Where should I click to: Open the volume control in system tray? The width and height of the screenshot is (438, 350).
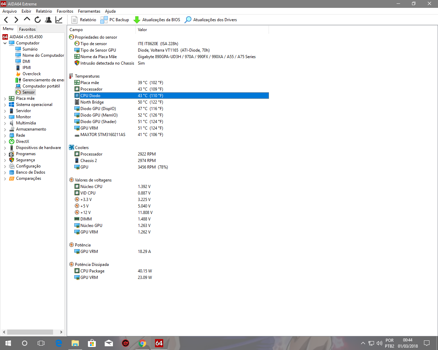379,343
